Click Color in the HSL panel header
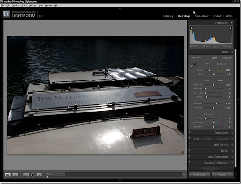241x184 pixels. pos(208,139)
